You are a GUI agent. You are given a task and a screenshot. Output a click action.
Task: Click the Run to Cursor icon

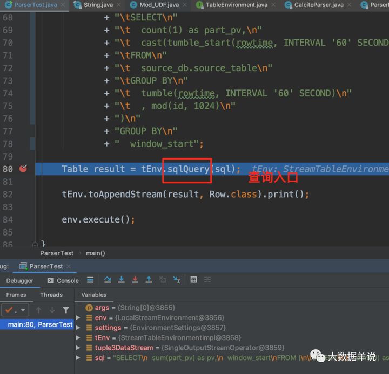pos(177,280)
